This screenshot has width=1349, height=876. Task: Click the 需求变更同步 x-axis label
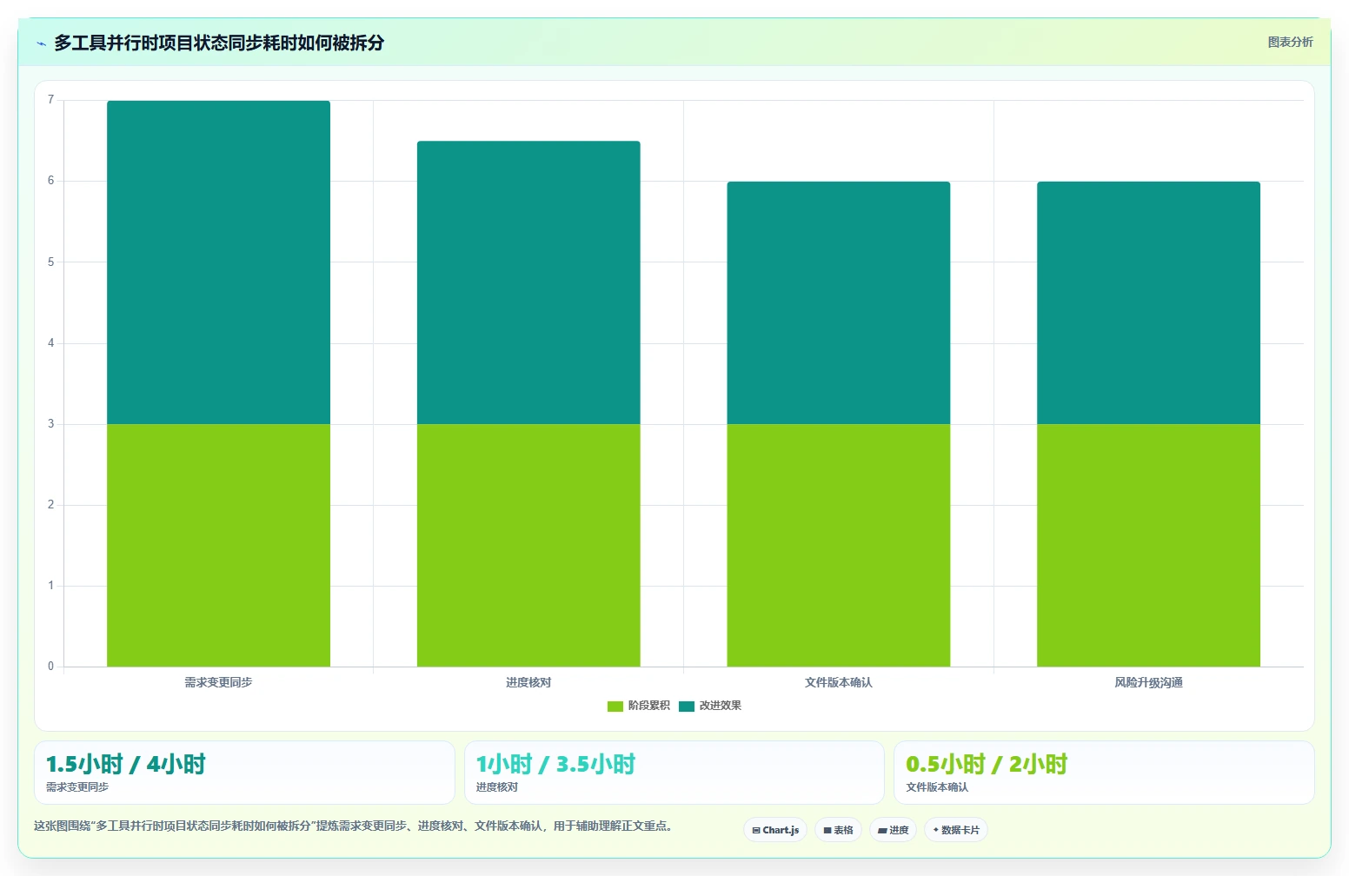click(x=218, y=682)
